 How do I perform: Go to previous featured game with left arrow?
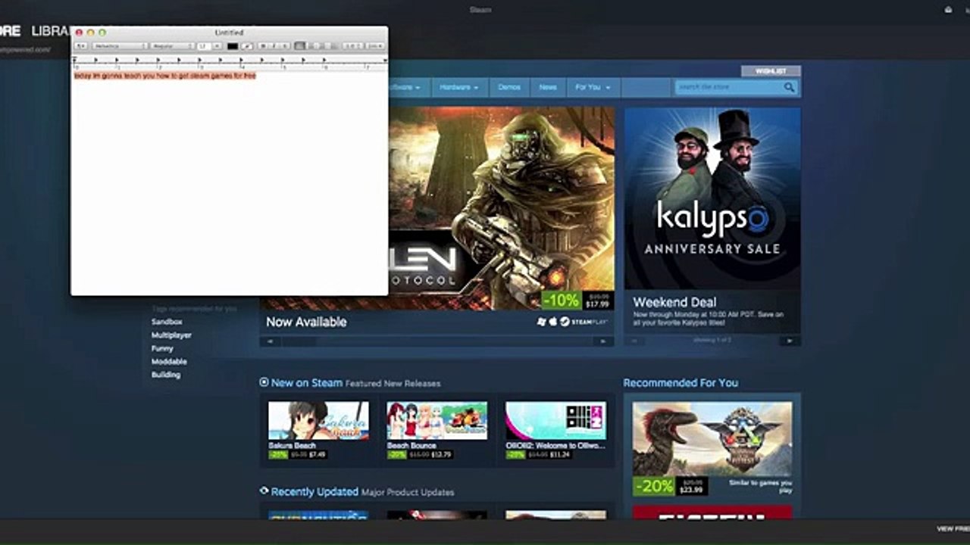tap(270, 341)
